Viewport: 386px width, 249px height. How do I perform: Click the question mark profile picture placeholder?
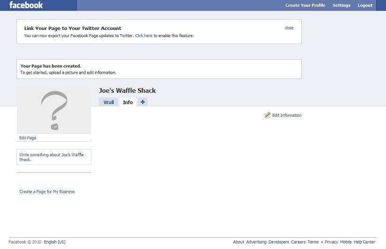54,111
